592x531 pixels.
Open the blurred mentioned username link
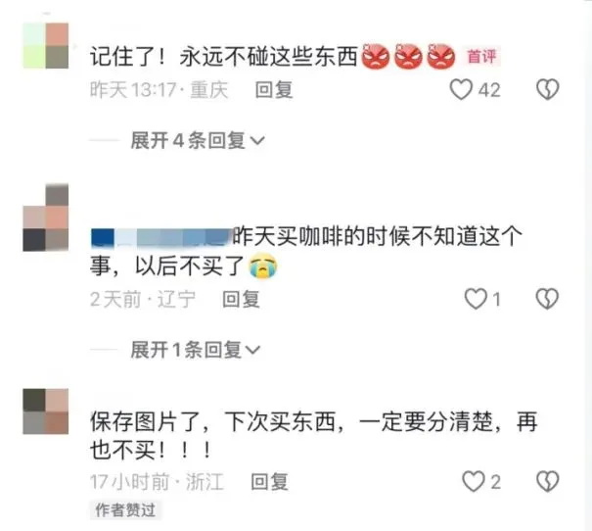coord(161,238)
